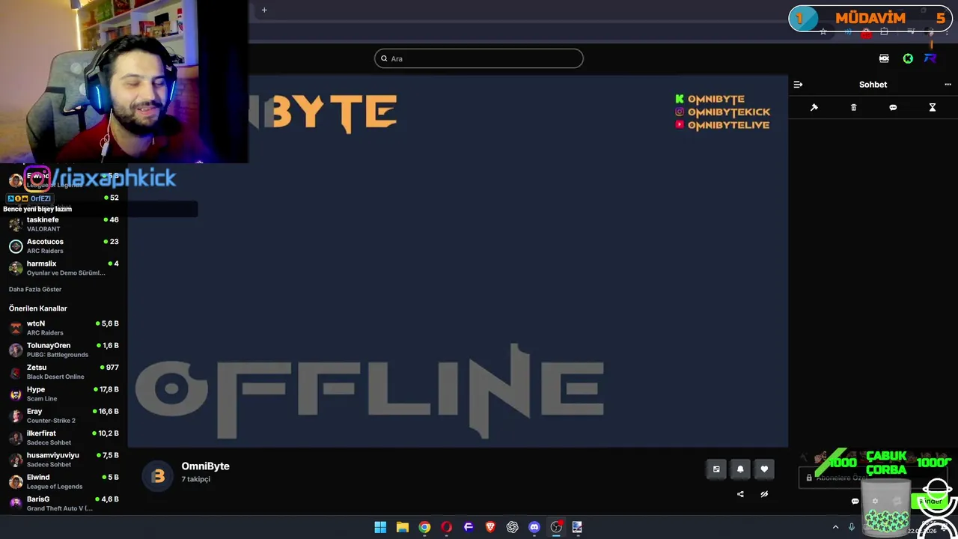Open the harmslix channel in the sidebar

pos(64,268)
